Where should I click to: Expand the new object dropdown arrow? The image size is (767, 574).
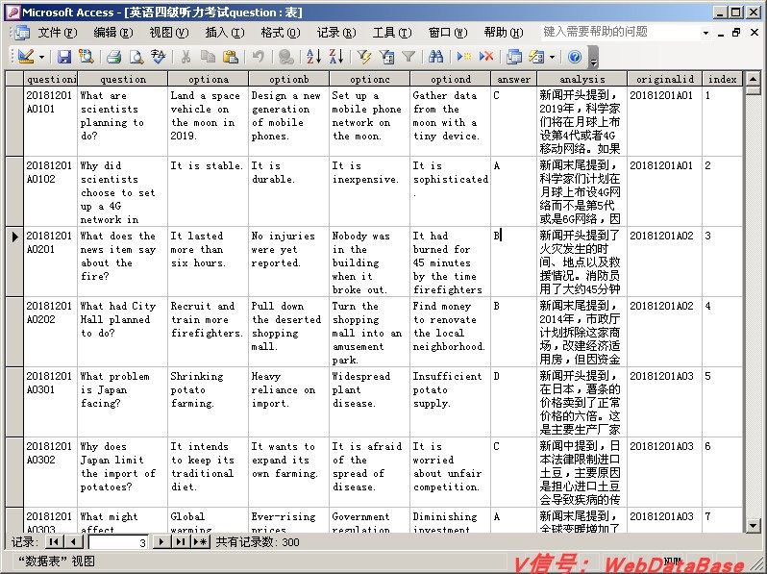coord(553,58)
